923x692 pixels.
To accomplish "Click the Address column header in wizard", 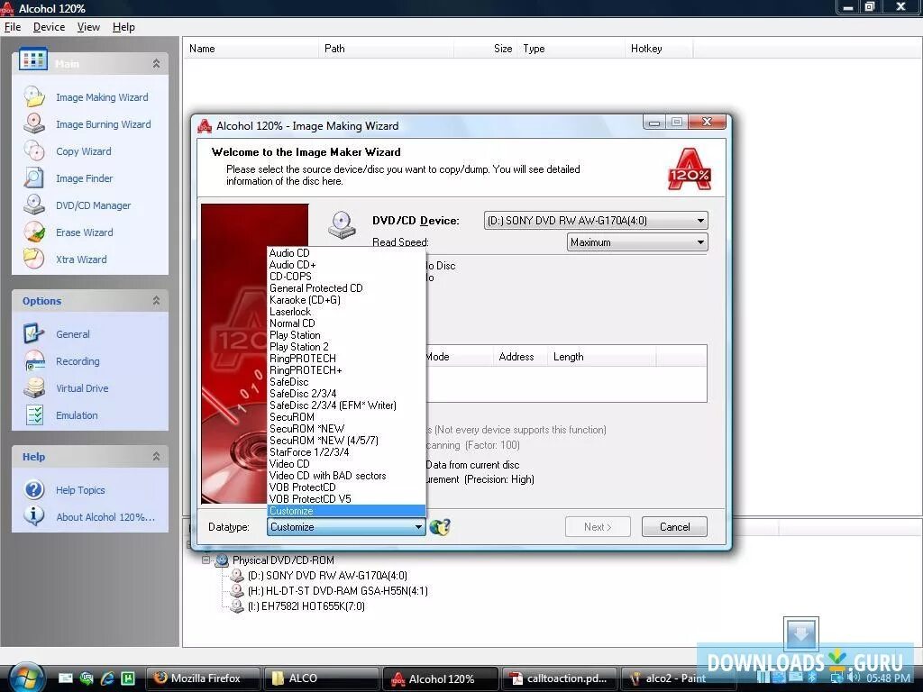I will (520, 357).
